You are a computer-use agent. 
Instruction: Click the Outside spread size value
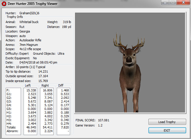point(43,76)
